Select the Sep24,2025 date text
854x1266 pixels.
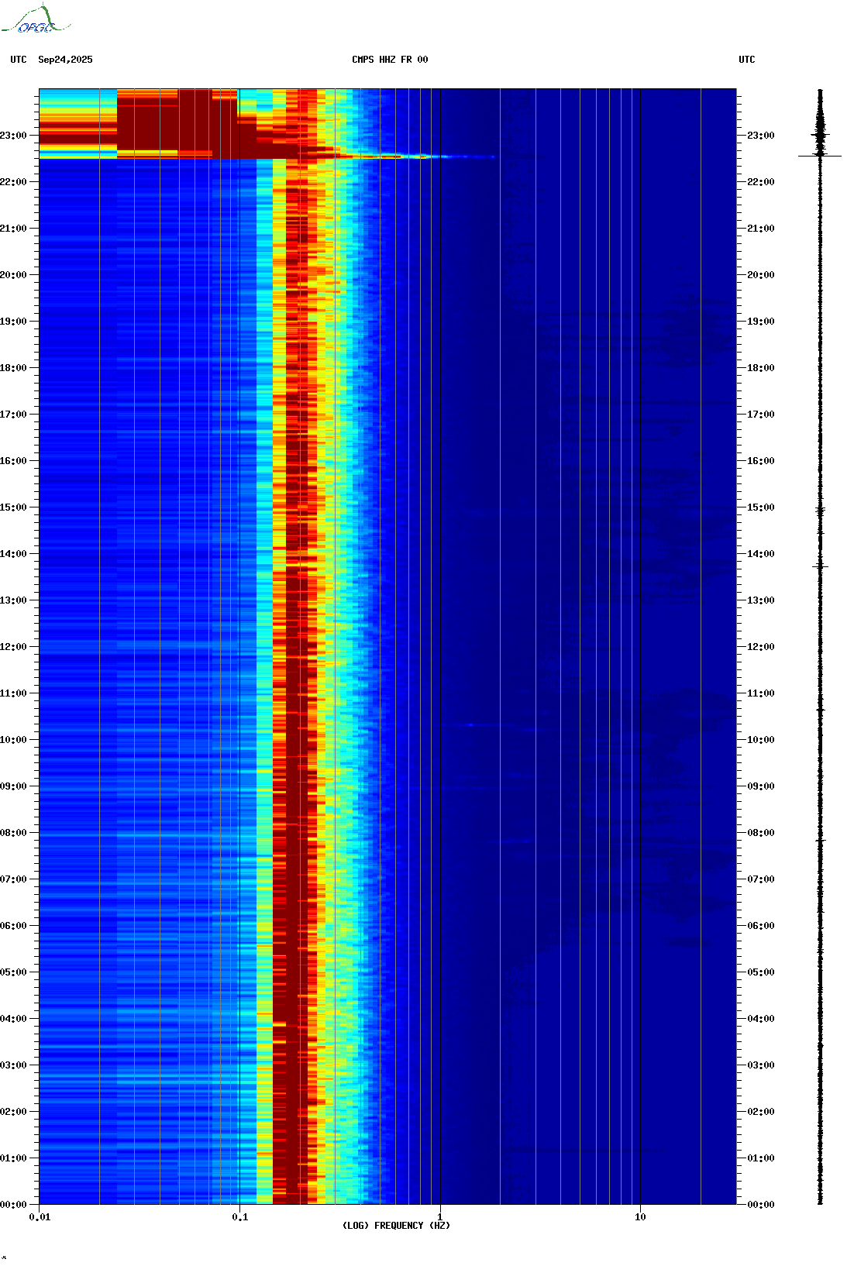point(65,60)
